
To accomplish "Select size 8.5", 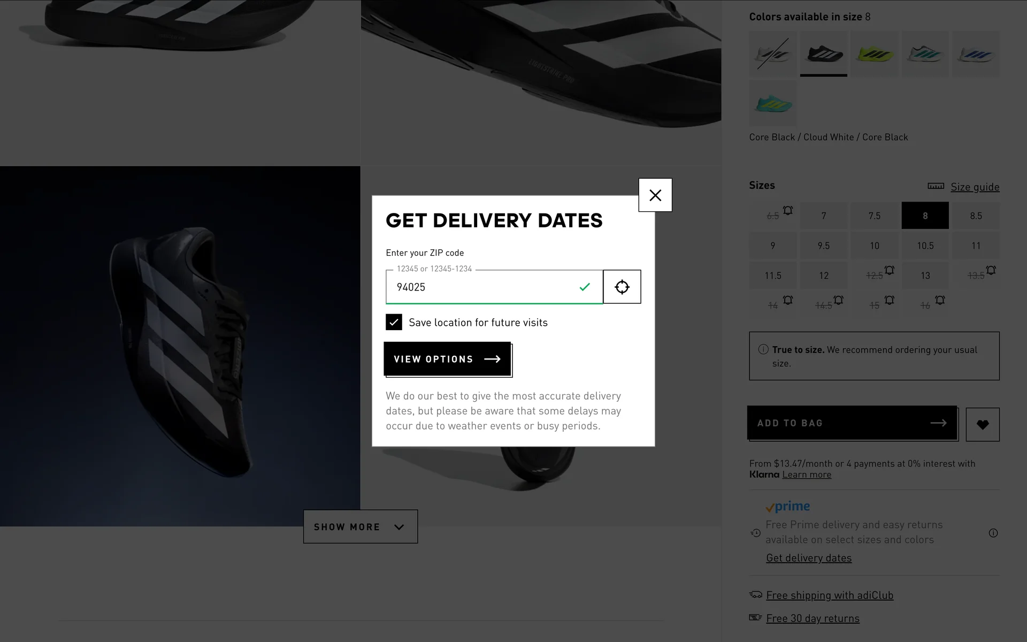I will pos(976,216).
